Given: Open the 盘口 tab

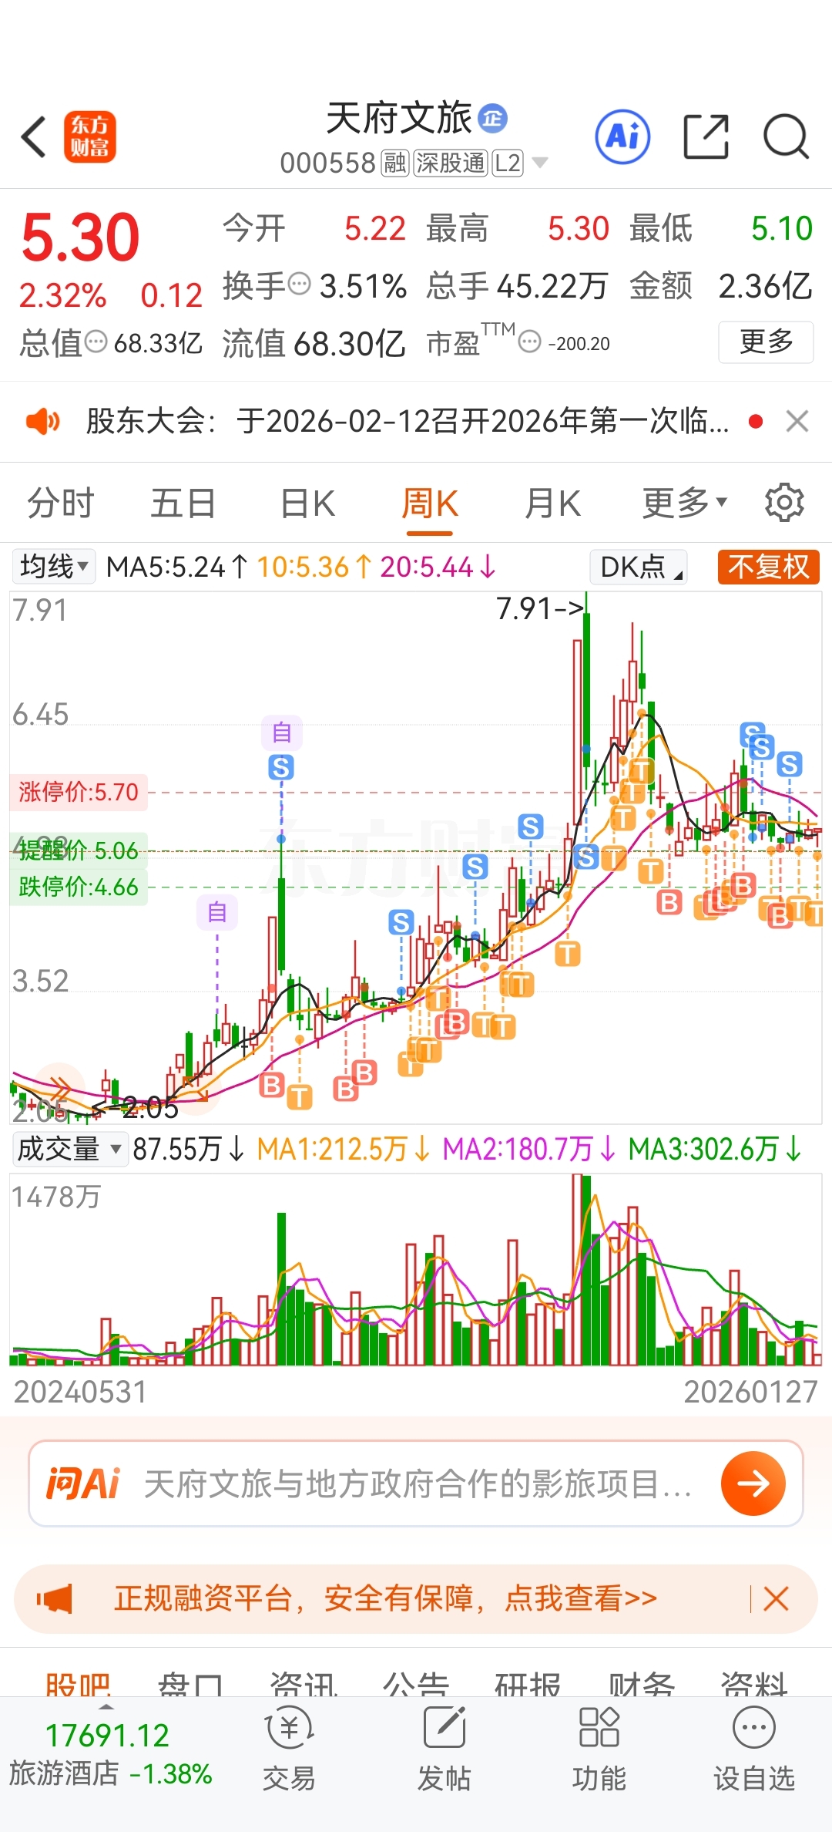Looking at the screenshot, I should 190,1684.
